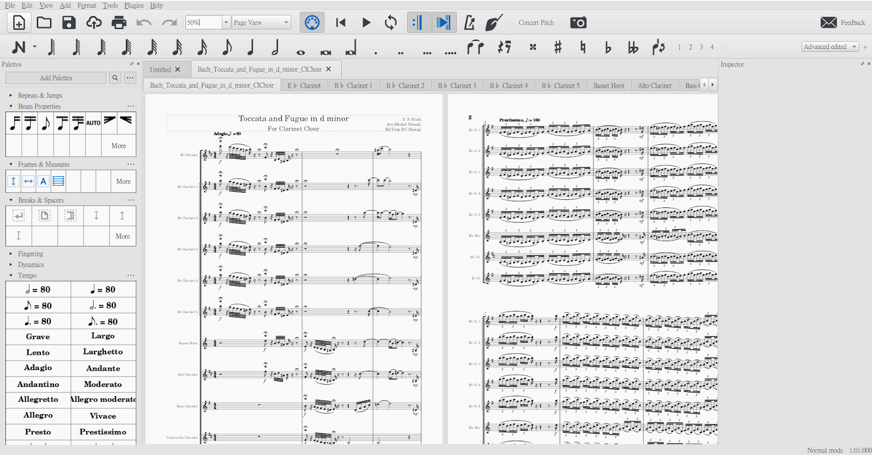
Task: Create a new score with the New icon
Action: (19, 22)
